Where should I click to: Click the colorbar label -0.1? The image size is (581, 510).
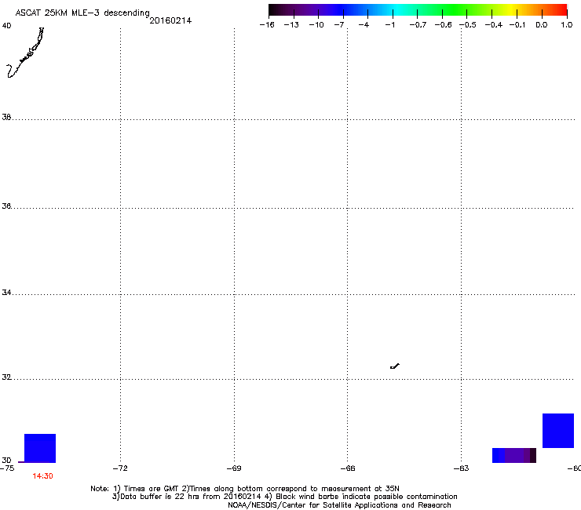tap(517, 25)
